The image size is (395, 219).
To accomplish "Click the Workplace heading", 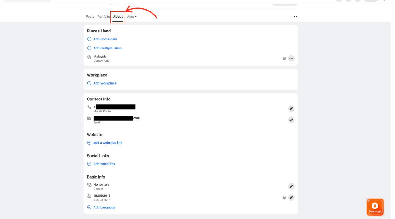I will [x=97, y=75].
